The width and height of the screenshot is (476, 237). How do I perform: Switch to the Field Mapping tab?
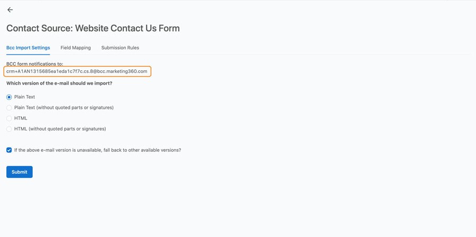coord(76,48)
